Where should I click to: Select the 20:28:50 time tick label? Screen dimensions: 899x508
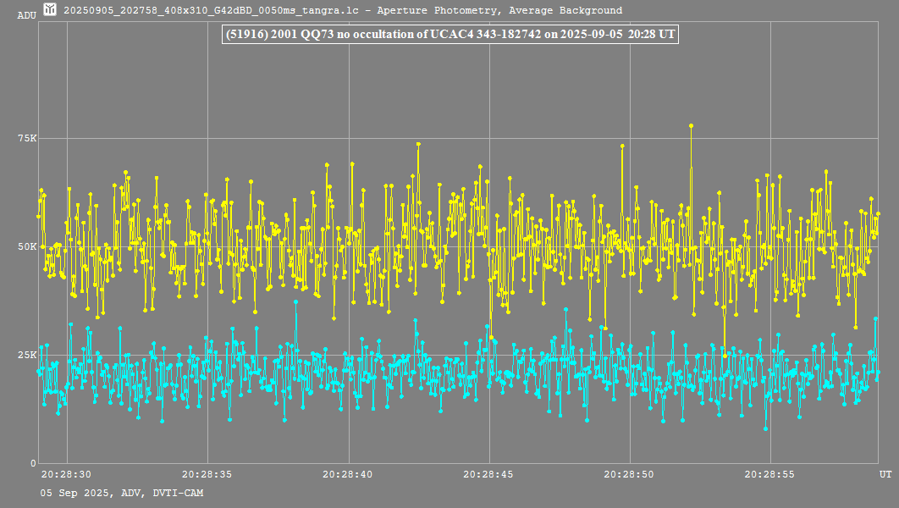pyautogui.click(x=630, y=475)
